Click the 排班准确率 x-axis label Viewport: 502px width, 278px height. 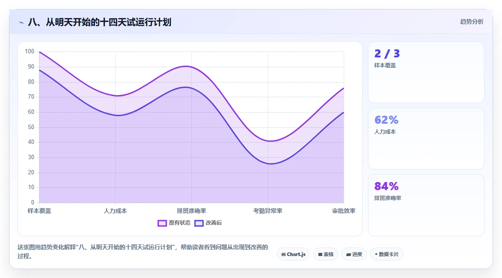tap(191, 211)
